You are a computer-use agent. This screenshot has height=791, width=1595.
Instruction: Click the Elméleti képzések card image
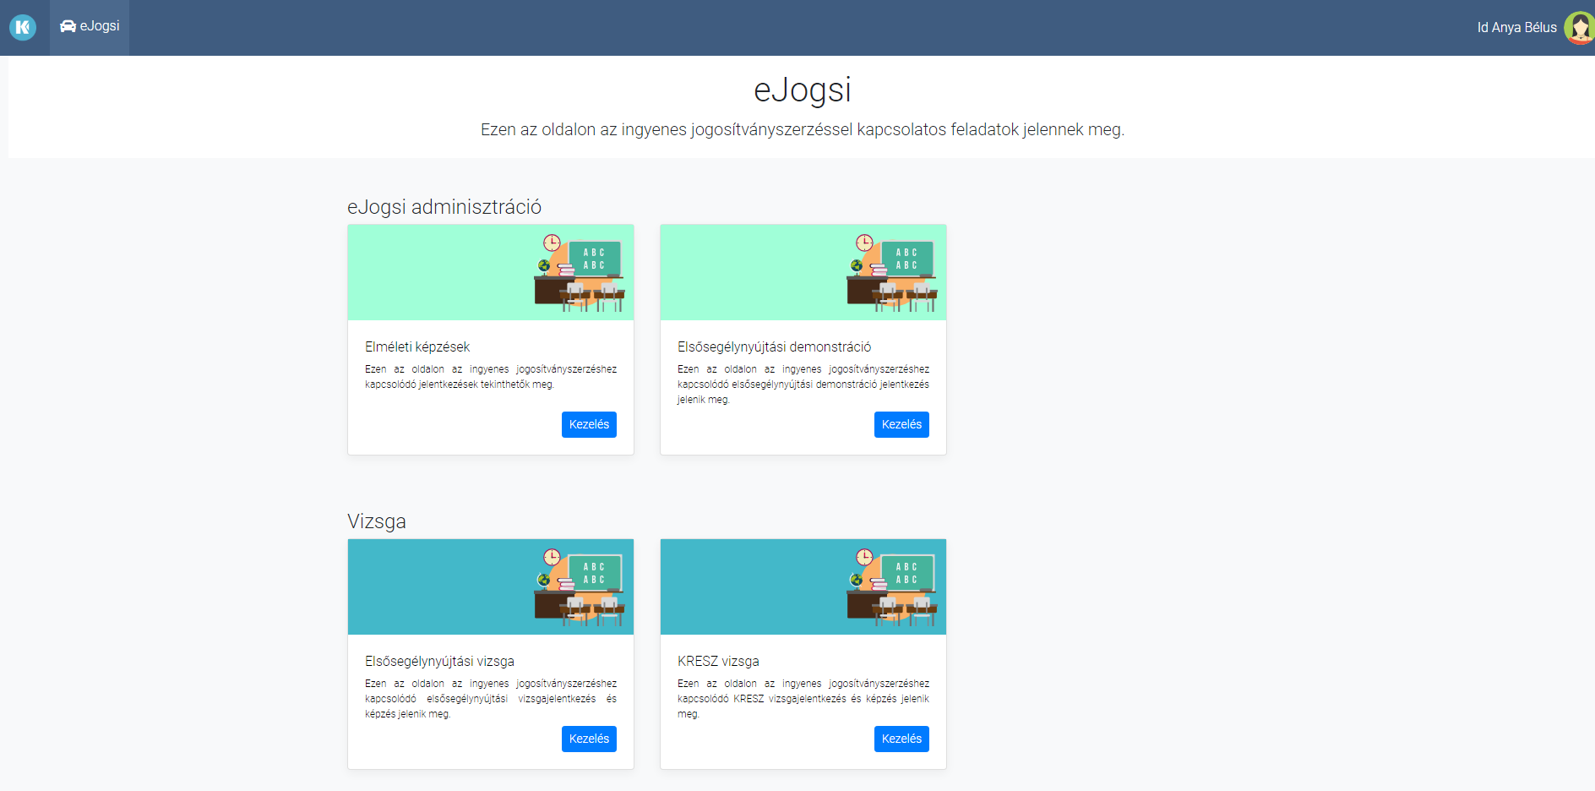[491, 272]
